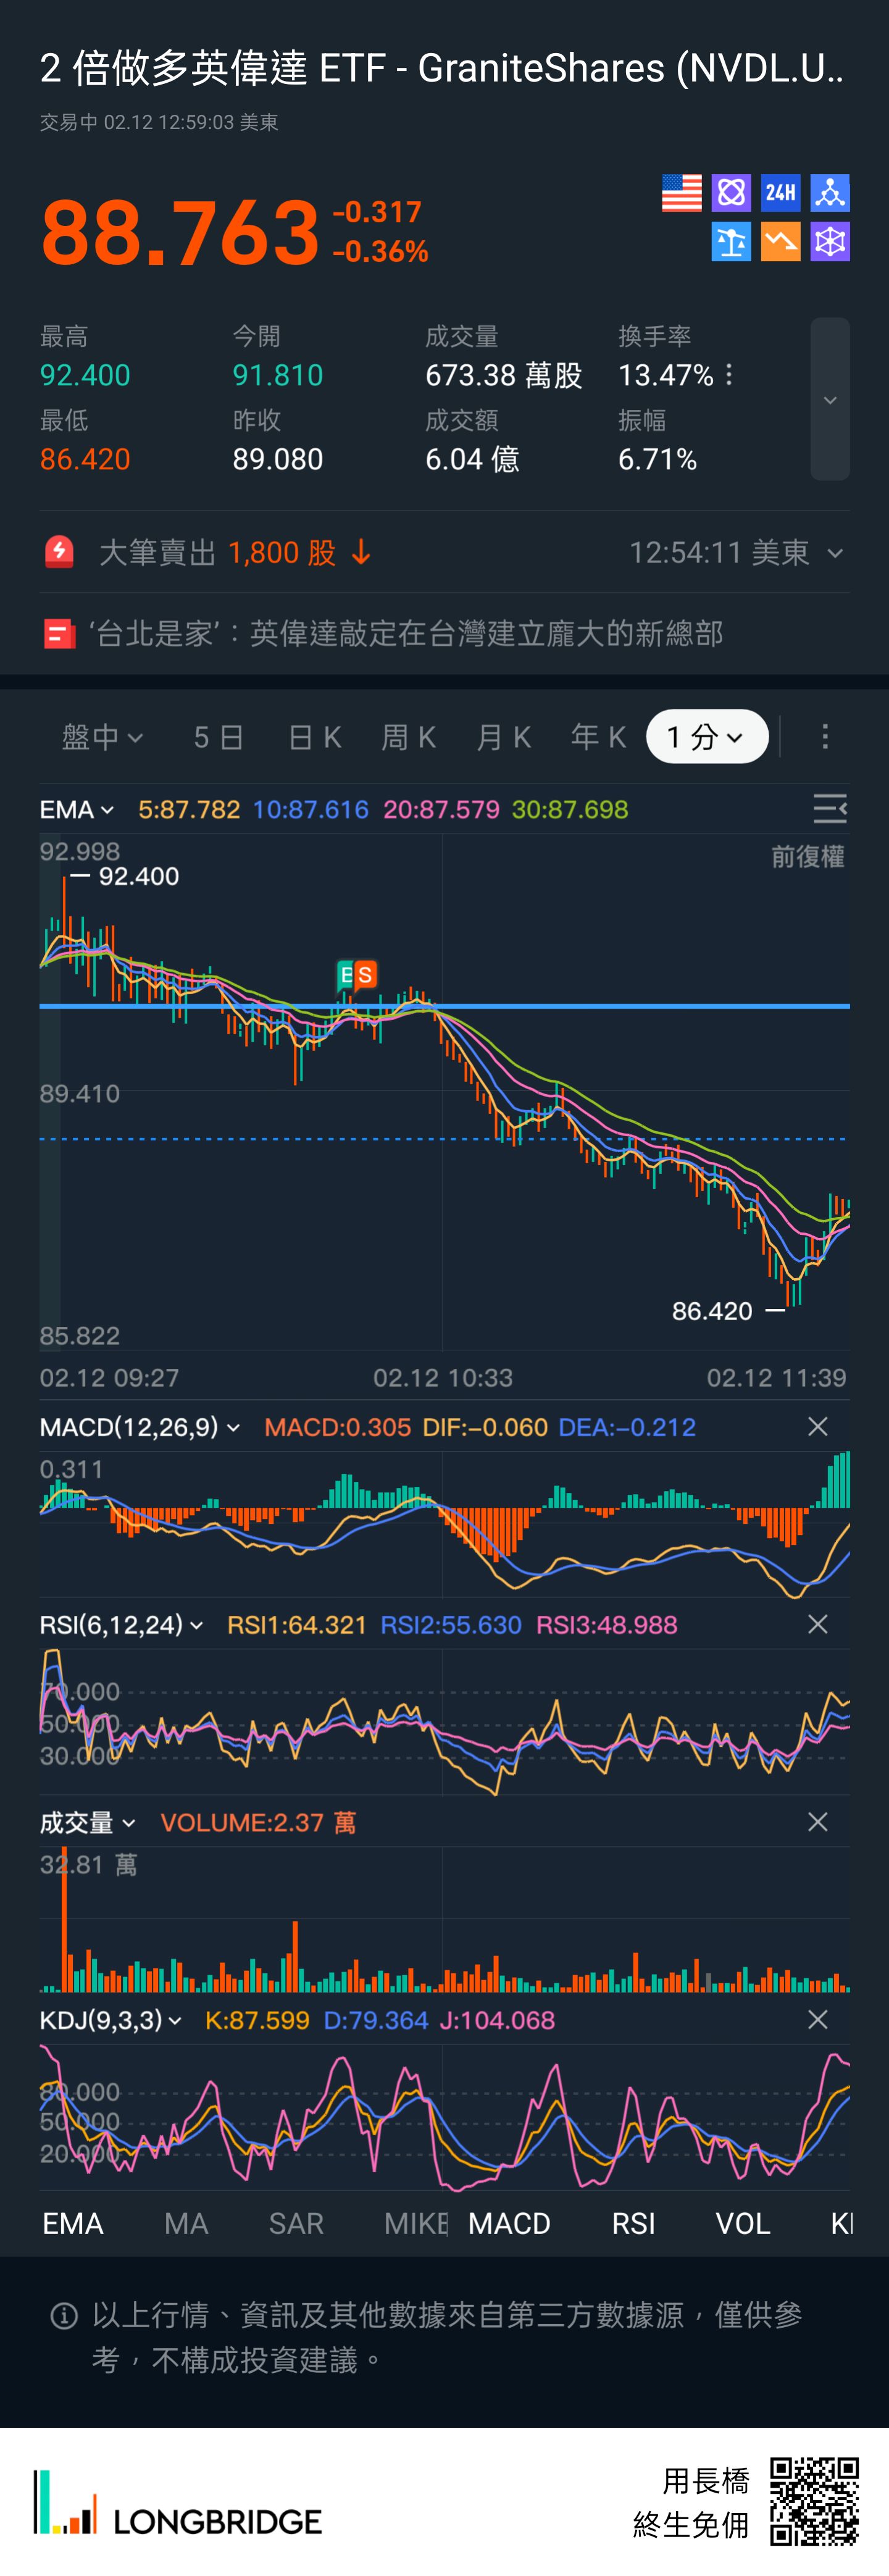Close the MACD indicator panel

point(817,1427)
